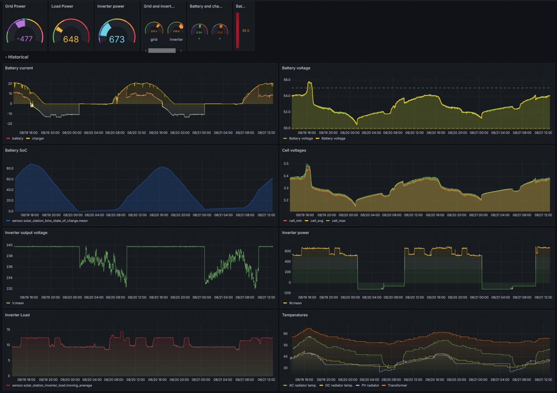The height and width of the screenshot is (393, 557).
Task: Click the Grid Power gauge showing -477
Action: tap(25, 31)
